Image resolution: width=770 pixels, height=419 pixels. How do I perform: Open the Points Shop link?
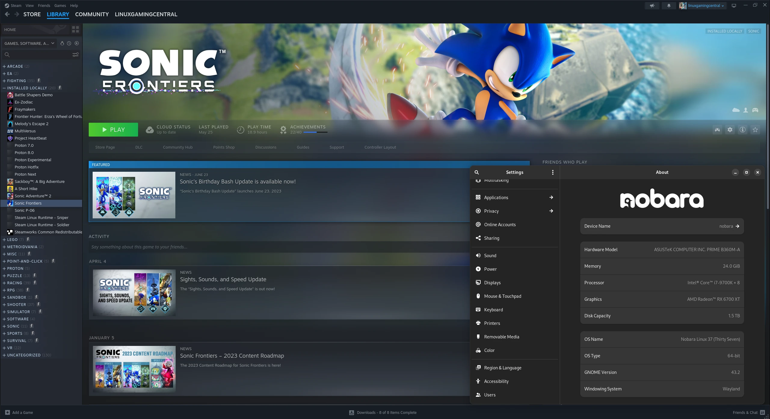tap(224, 147)
